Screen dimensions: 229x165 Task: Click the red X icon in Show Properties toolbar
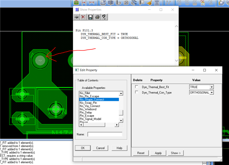click(x=83, y=17)
